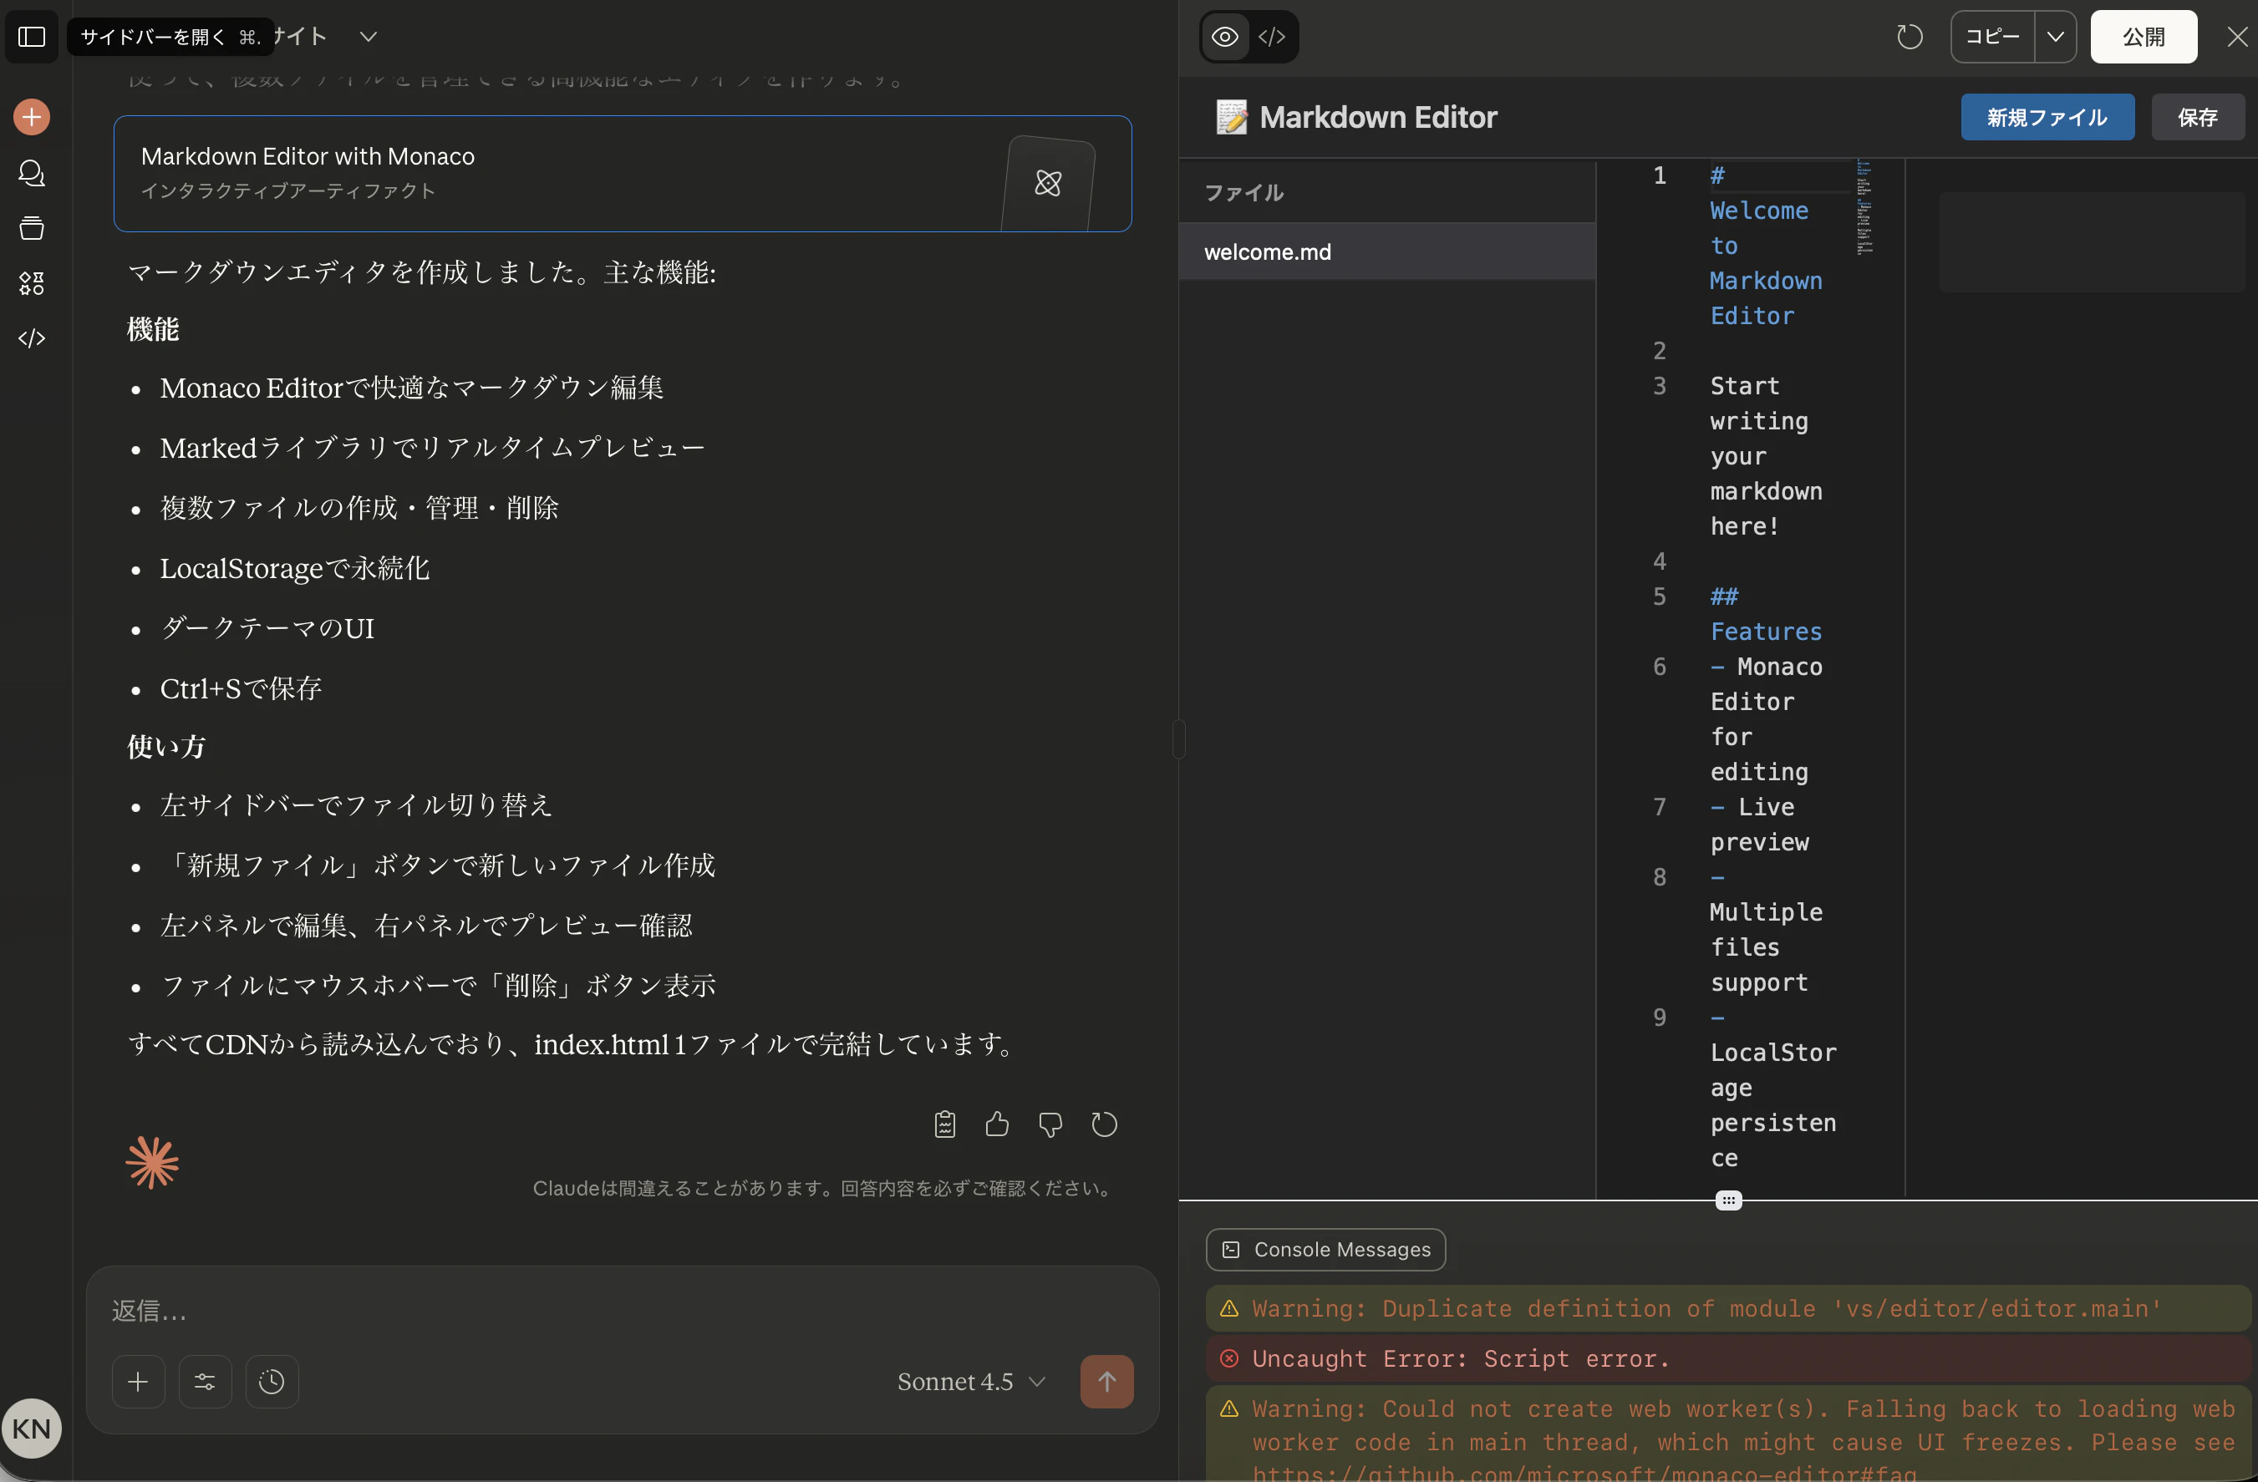Click the Monaco editor minimap
This screenshot has height=1482, width=2258.
[1864, 206]
